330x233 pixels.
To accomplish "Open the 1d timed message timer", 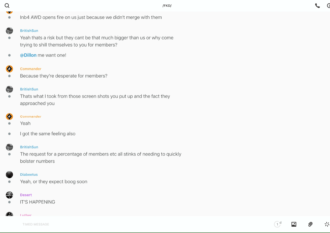I will pyautogui.click(x=278, y=224).
